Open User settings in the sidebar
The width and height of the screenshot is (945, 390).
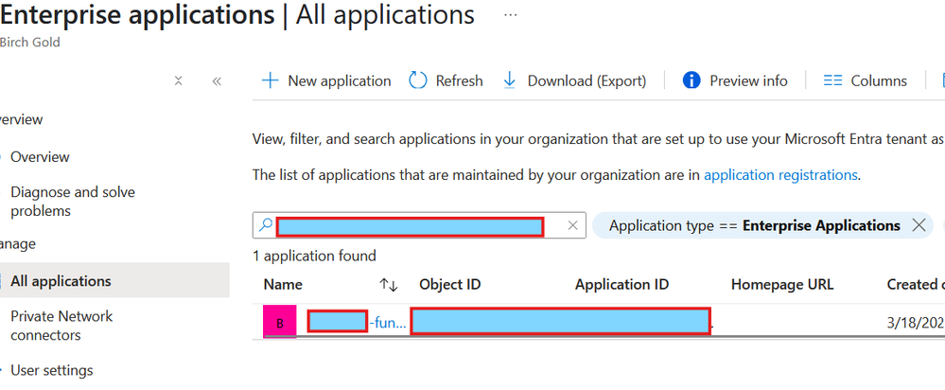[x=52, y=370]
